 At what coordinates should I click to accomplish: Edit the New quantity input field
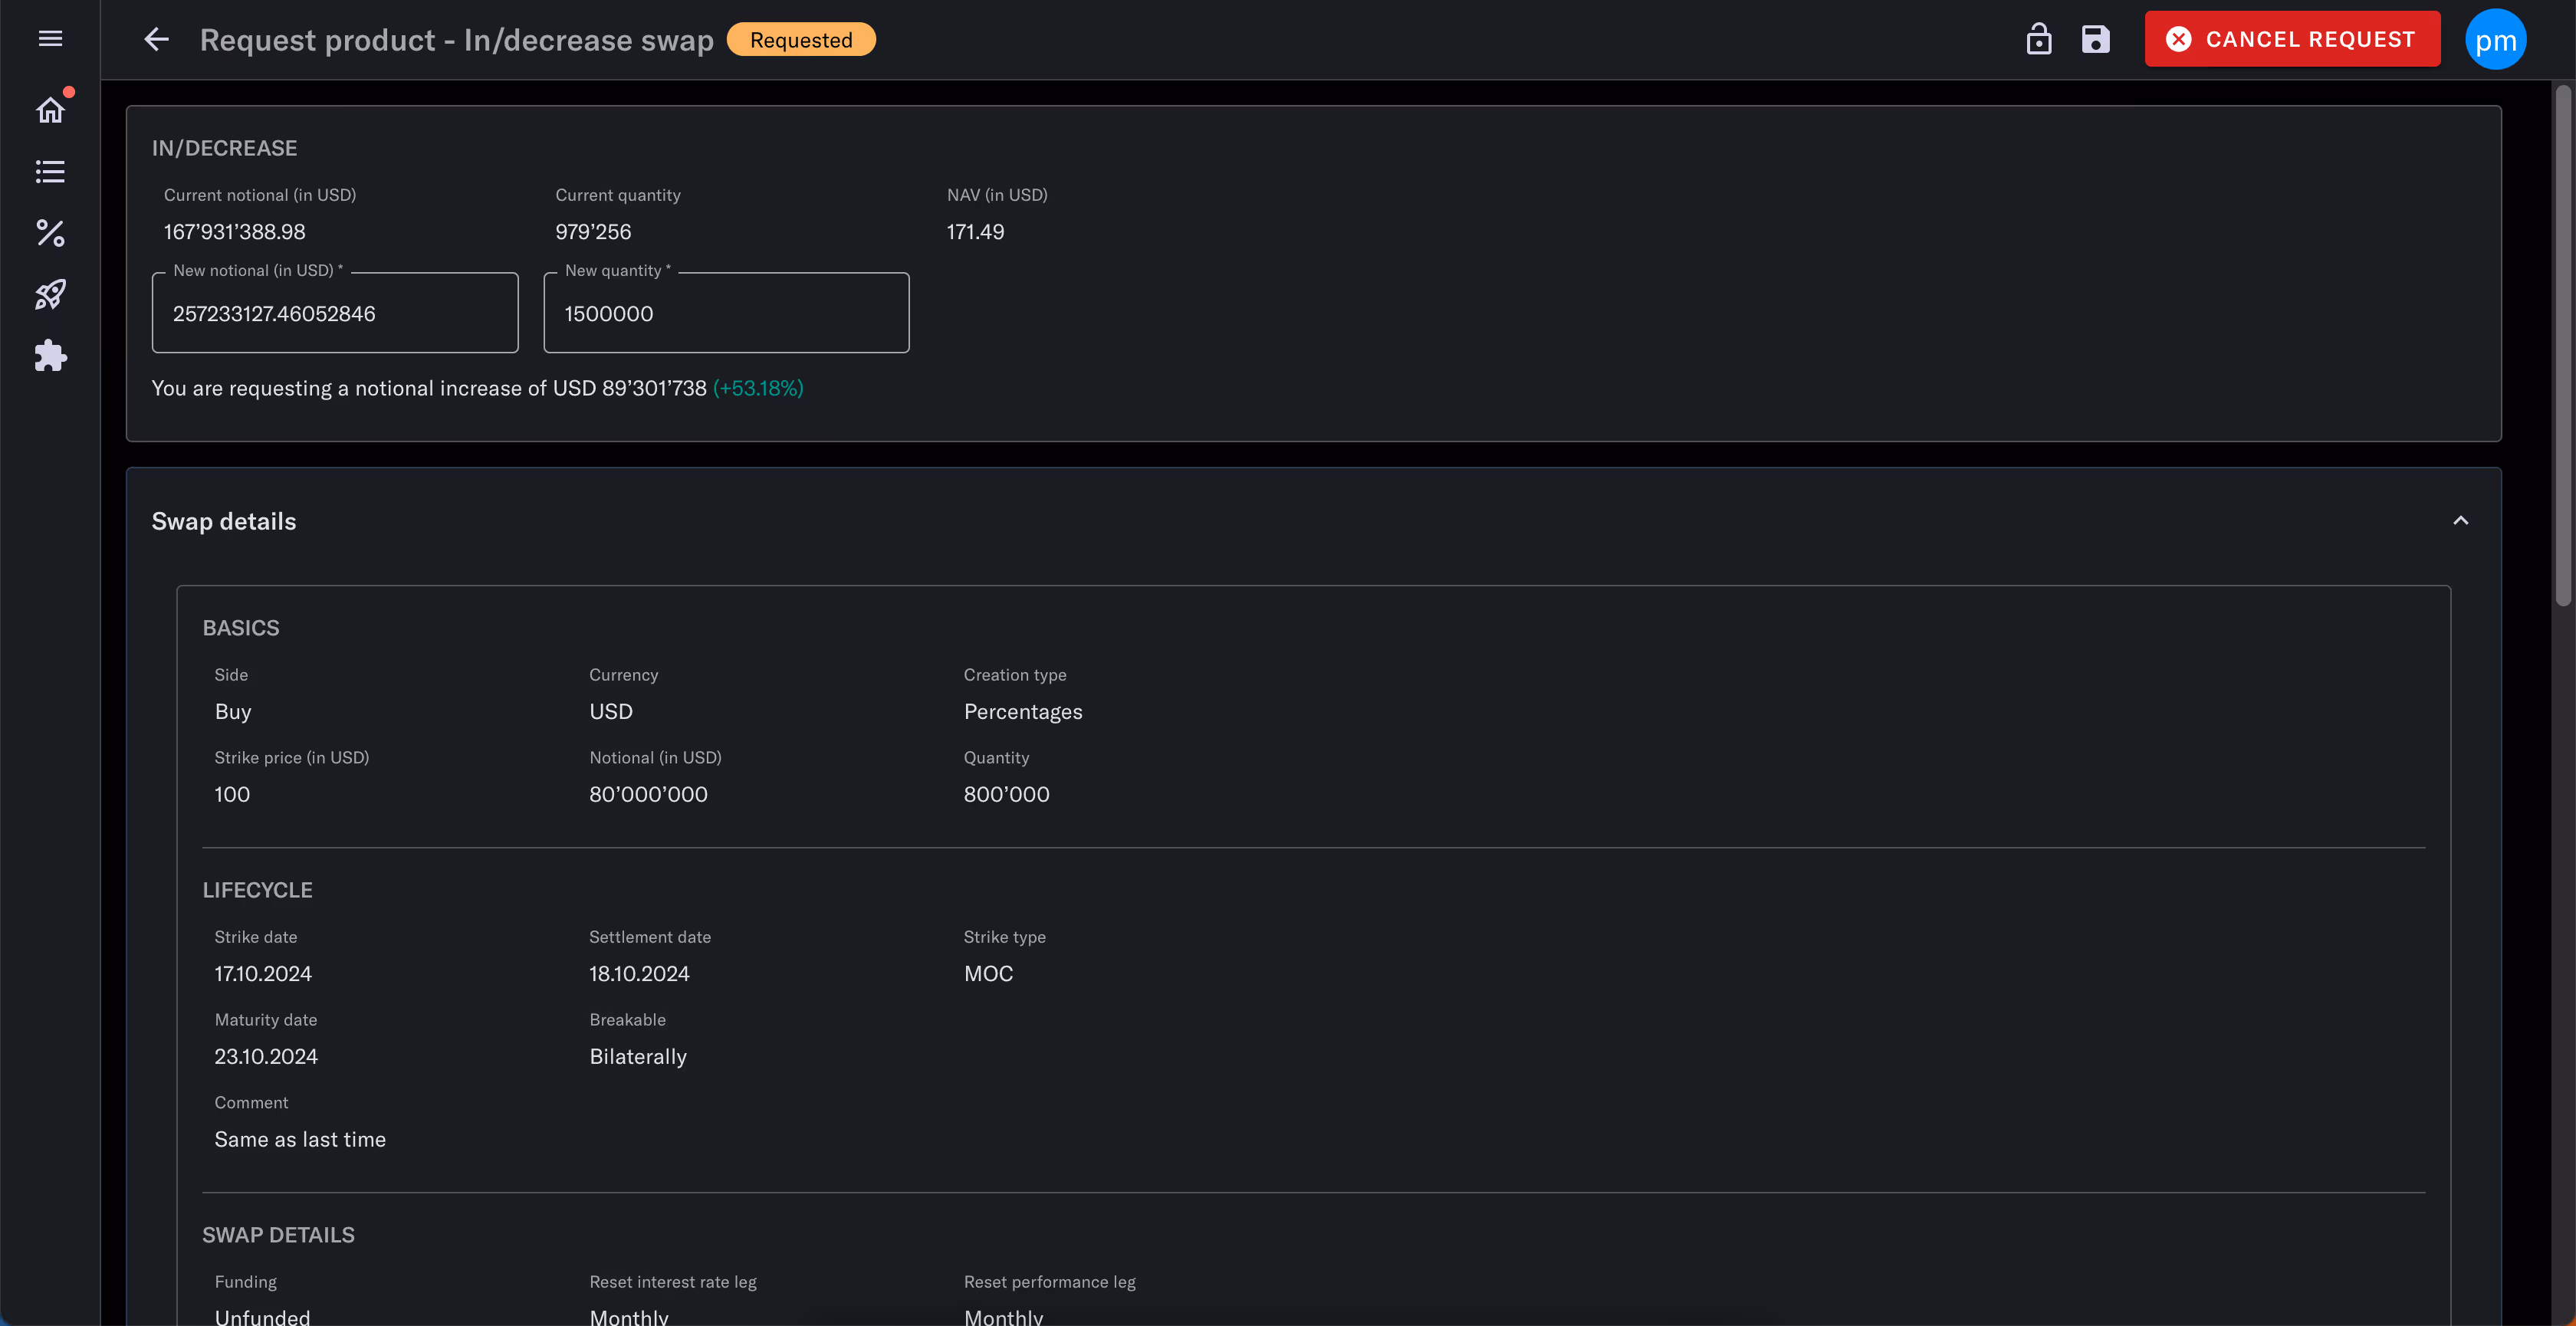(x=726, y=313)
